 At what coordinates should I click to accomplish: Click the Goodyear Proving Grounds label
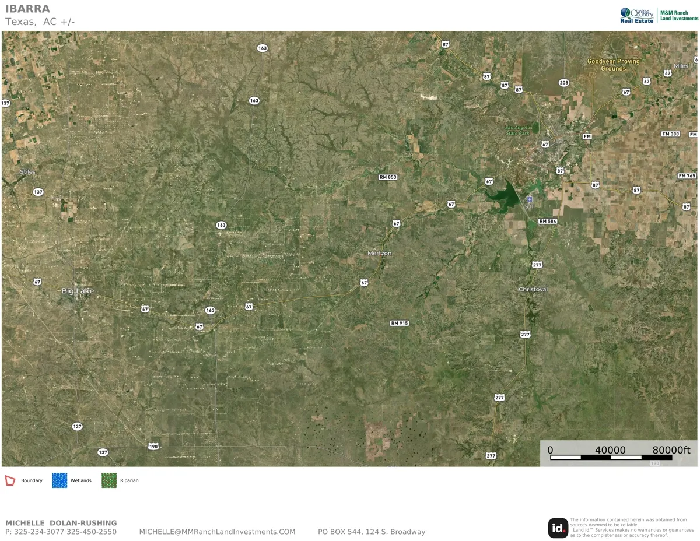pyautogui.click(x=614, y=65)
